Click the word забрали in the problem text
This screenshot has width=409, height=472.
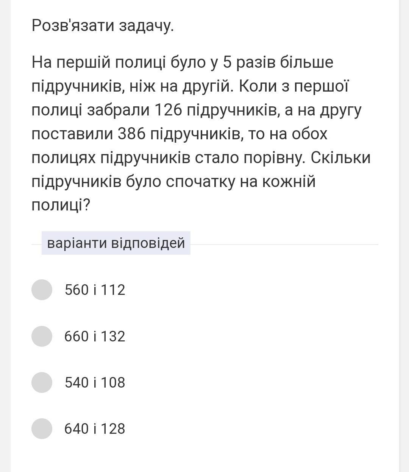(x=119, y=110)
